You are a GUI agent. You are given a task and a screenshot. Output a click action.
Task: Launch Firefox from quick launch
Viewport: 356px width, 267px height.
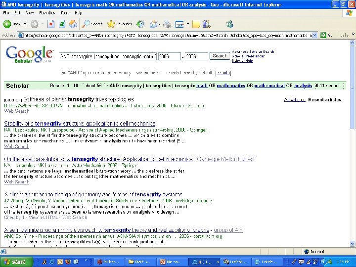(68, 262)
